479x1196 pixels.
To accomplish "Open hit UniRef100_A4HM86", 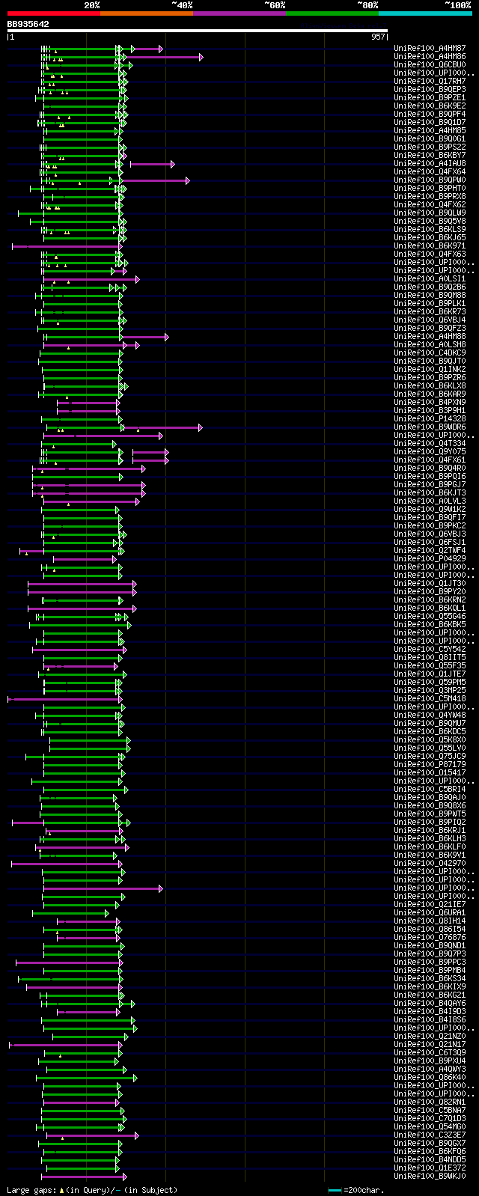I will coord(430,57).
